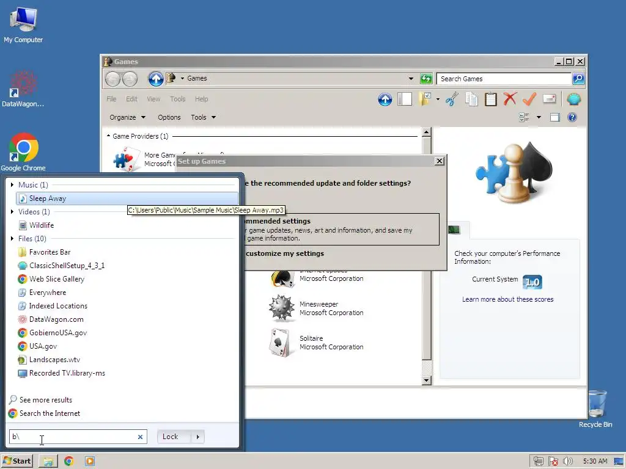Click the Back navigation button
Viewport: 626px width, 469px height.
112,79
